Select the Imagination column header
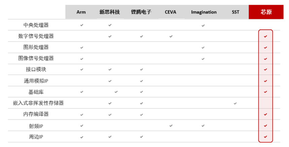289x147 pixels. point(204,12)
